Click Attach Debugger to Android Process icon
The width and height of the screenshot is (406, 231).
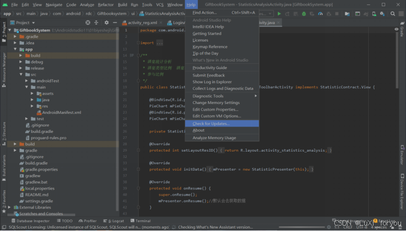pyautogui.click(x=328, y=14)
